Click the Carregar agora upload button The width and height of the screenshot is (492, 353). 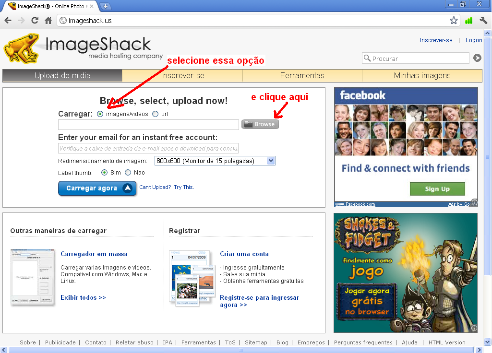(x=97, y=188)
